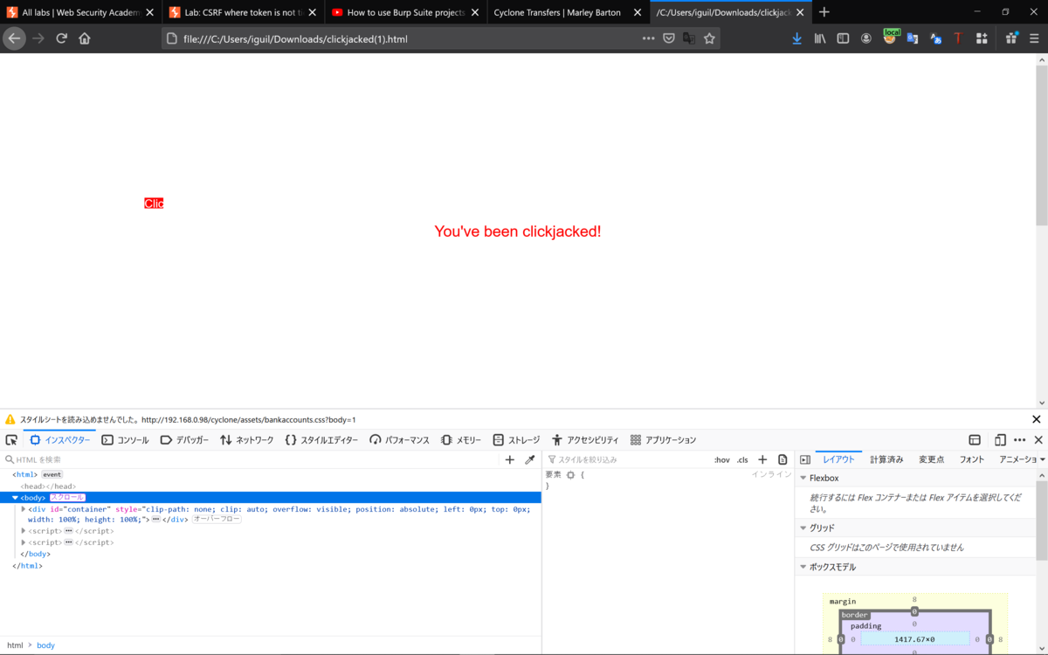Switch to the ネットワーク tab
This screenshot has height=655, width=1048.
click(247, 440)
